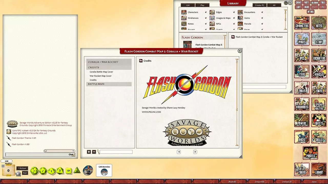Click the d6 cube die in the tray
328x184 pixels.
(x=69, y=171)
